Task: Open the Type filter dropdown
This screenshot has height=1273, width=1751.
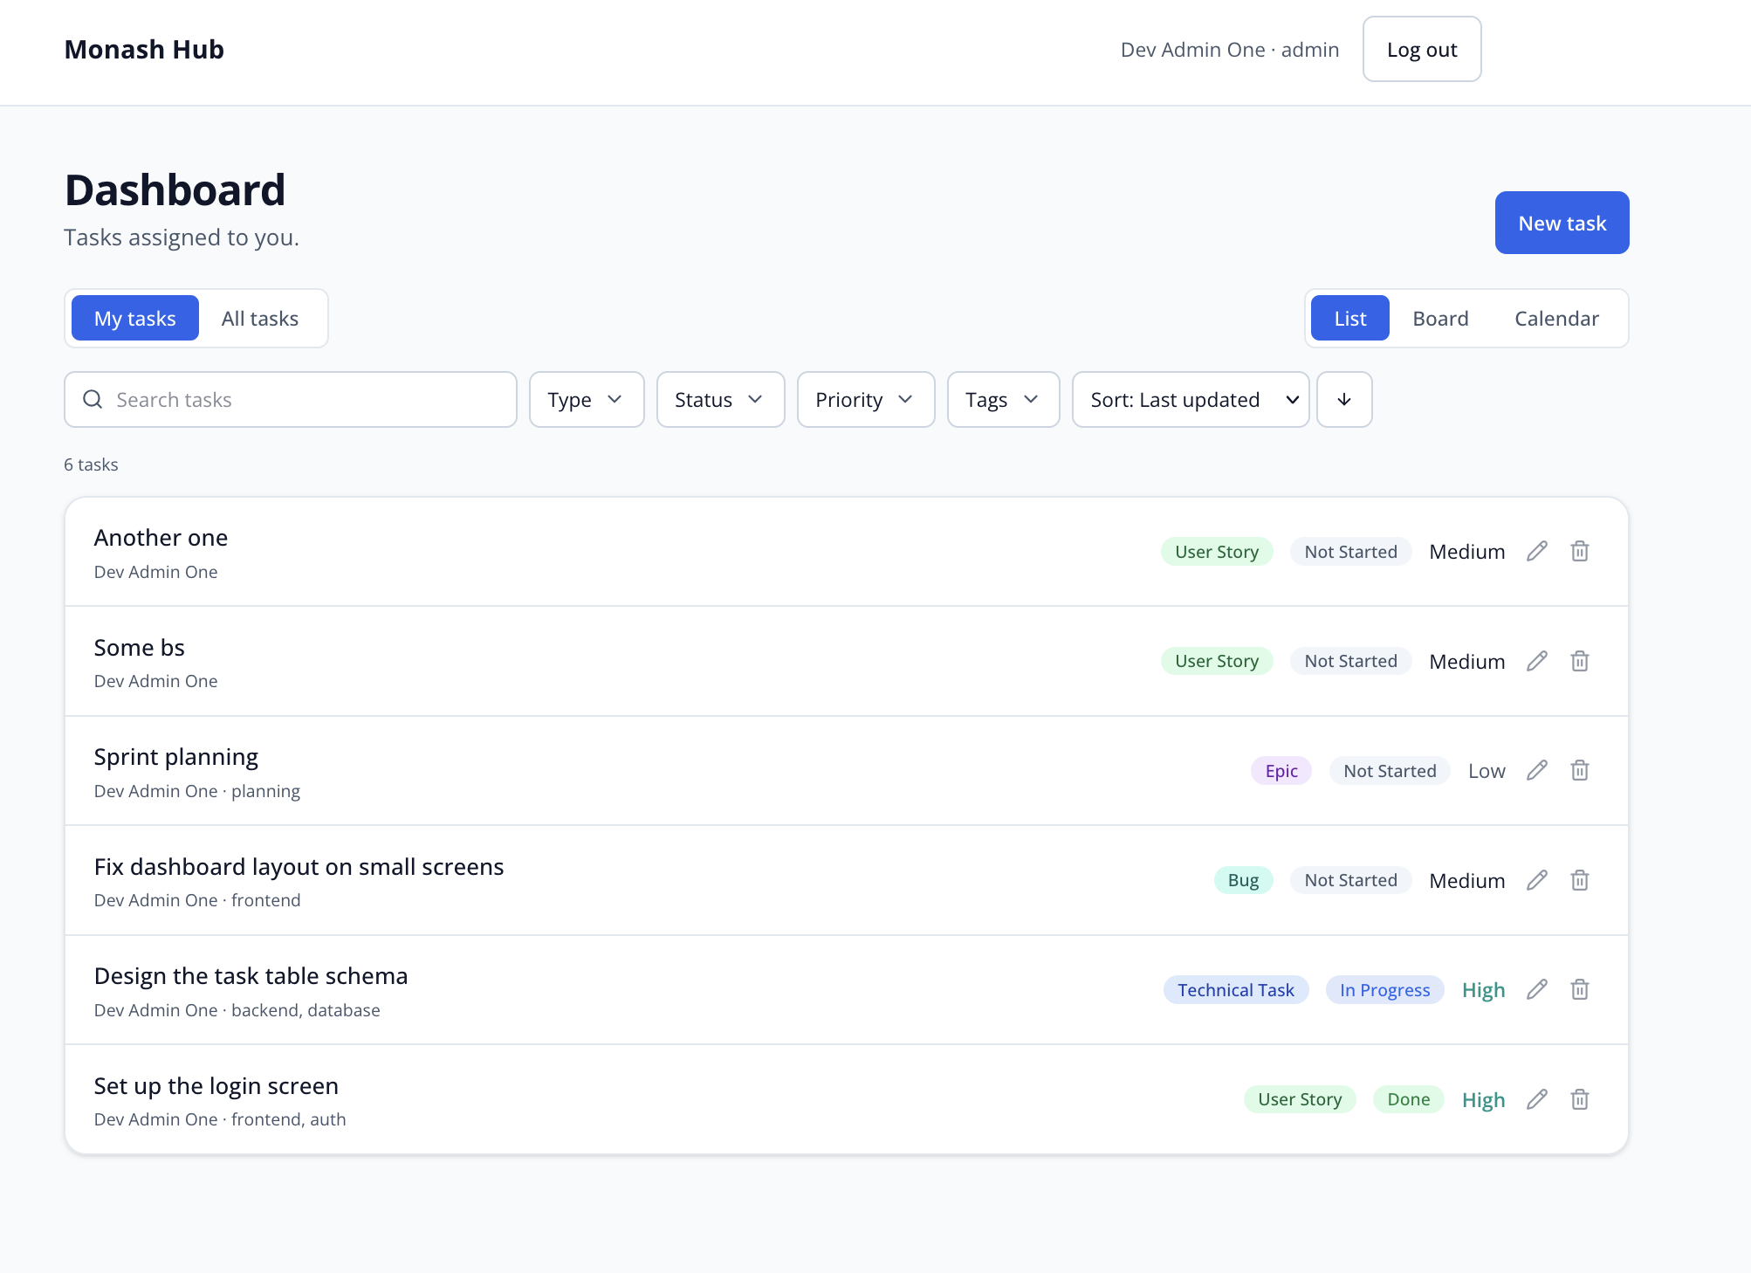Action: point(587,400)
